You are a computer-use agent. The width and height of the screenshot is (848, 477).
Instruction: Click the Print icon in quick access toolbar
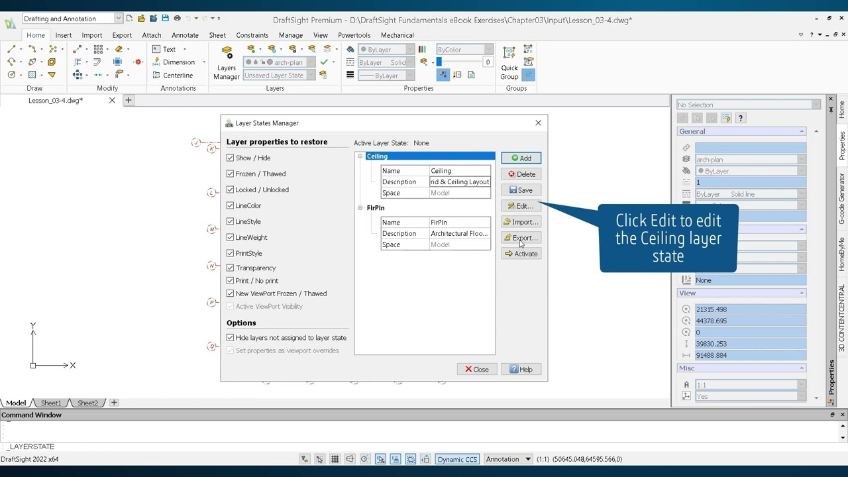coord(177,19)
